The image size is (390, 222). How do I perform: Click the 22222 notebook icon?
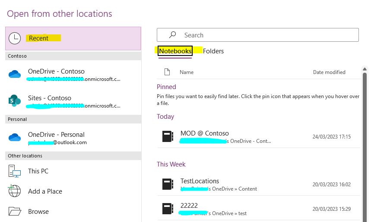pos(168,209)
